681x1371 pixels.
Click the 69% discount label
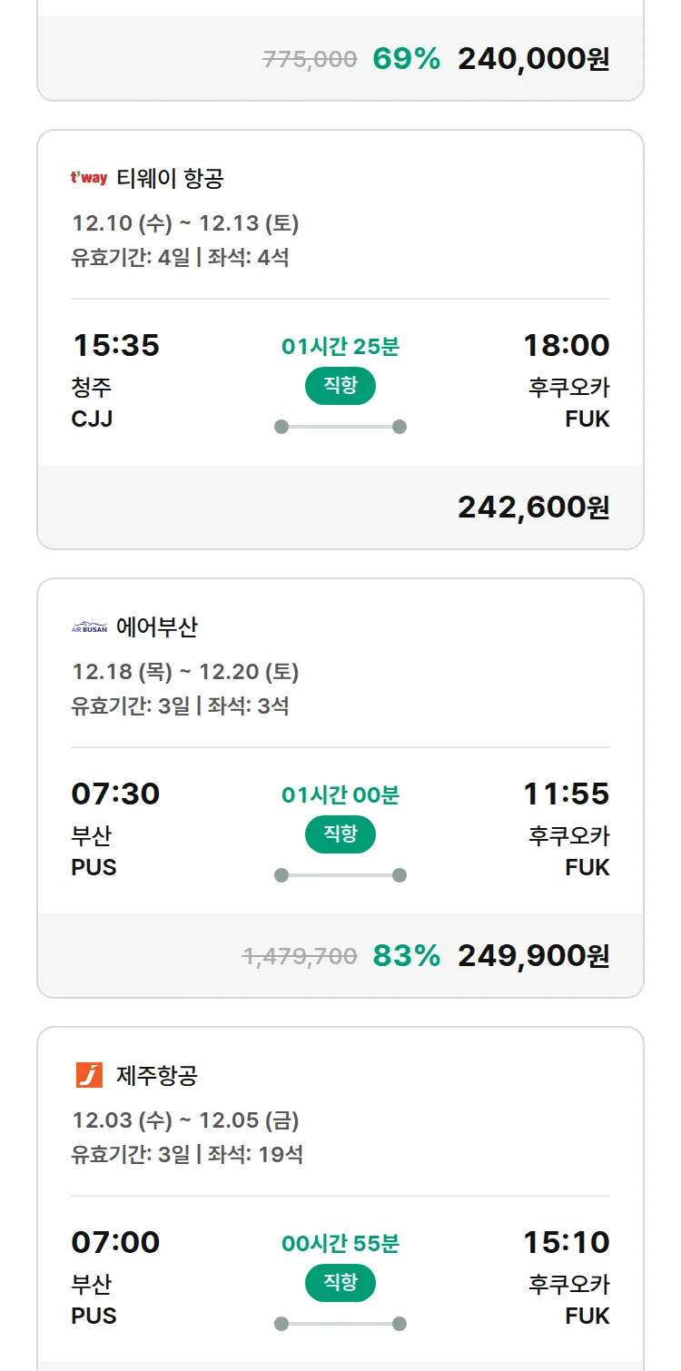pyautogui.click(x=406, y=59)
